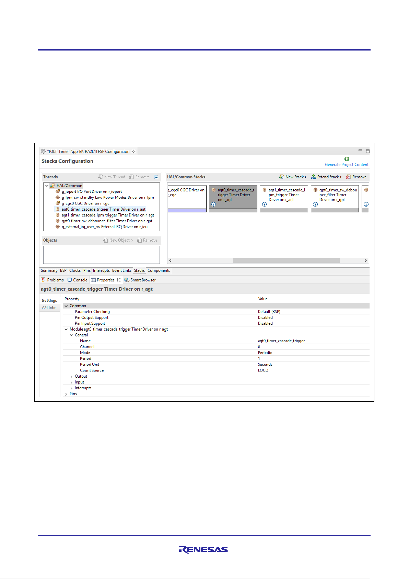
Task: Collapse the Module agt0_timer_cascade_trigger property group
Action: 66,330
